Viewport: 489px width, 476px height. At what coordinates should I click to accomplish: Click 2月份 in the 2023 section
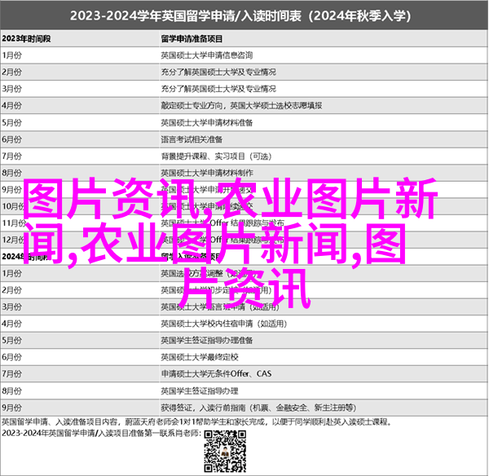[12, 72]
